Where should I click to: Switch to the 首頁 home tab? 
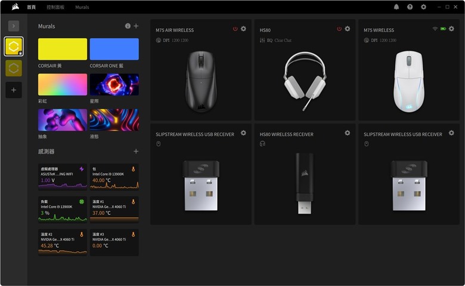[32, 7]
